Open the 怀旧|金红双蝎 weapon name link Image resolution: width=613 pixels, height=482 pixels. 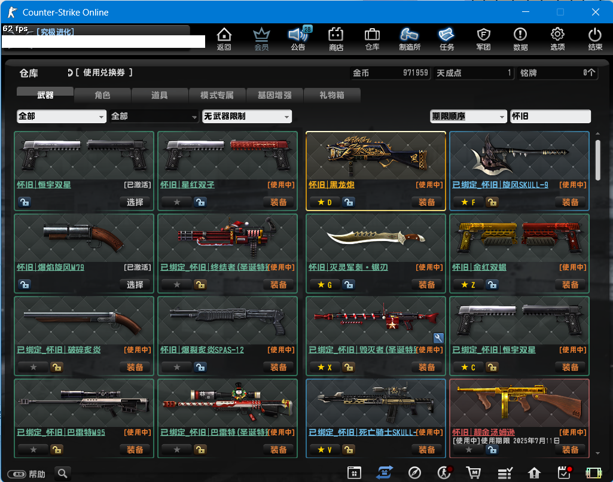point(479,267)
